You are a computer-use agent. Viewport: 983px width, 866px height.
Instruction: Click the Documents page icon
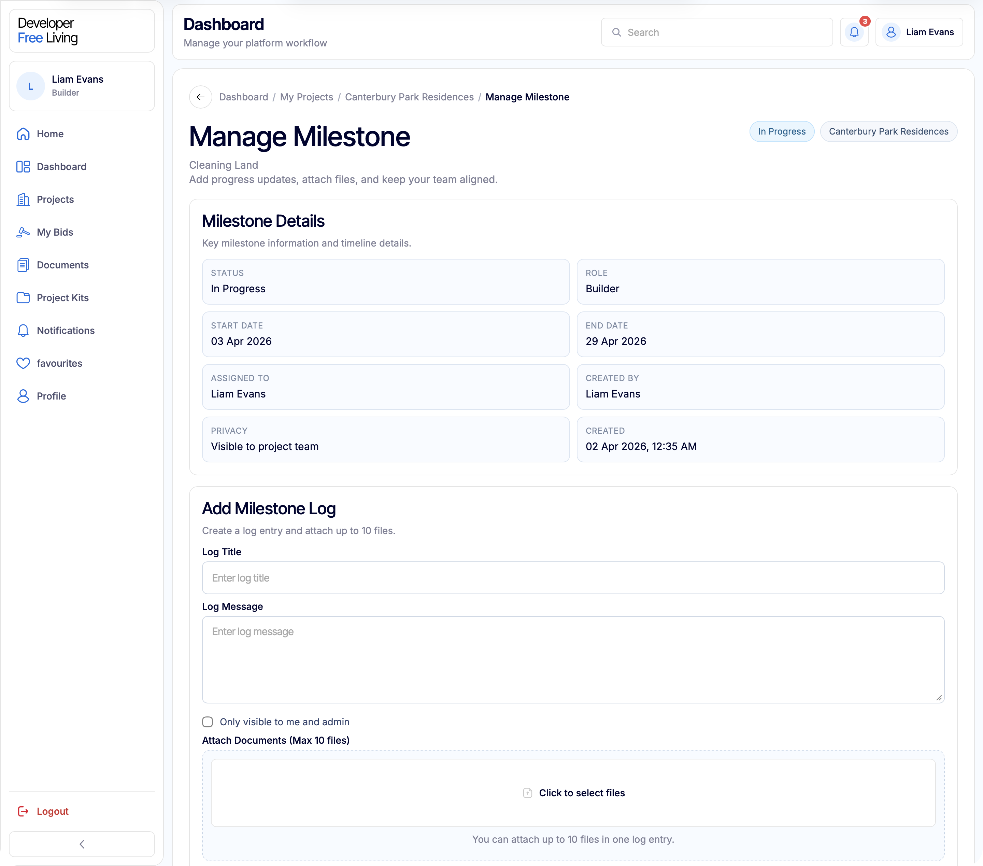click(23, 265)
